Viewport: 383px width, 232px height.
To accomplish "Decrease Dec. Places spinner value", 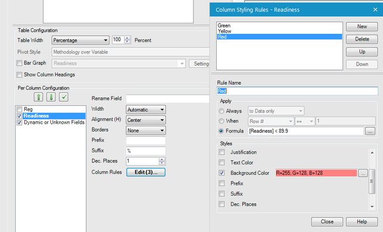I will click(162, 163).
